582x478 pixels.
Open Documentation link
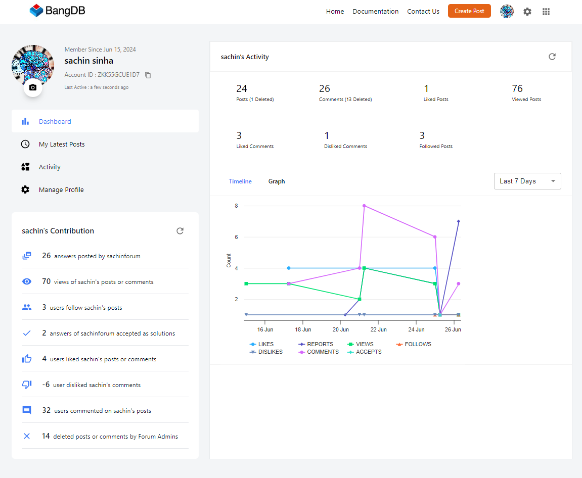(375, 12)
